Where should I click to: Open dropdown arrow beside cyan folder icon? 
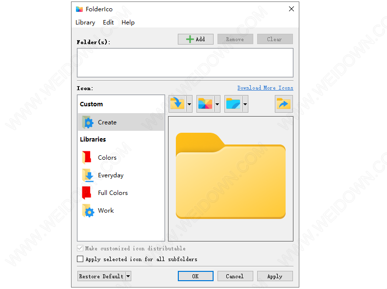[245, 104]
